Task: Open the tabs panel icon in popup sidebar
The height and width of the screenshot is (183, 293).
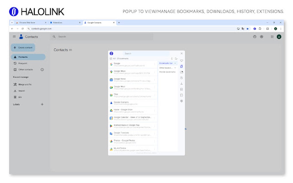Action: [x=182, y=72]
